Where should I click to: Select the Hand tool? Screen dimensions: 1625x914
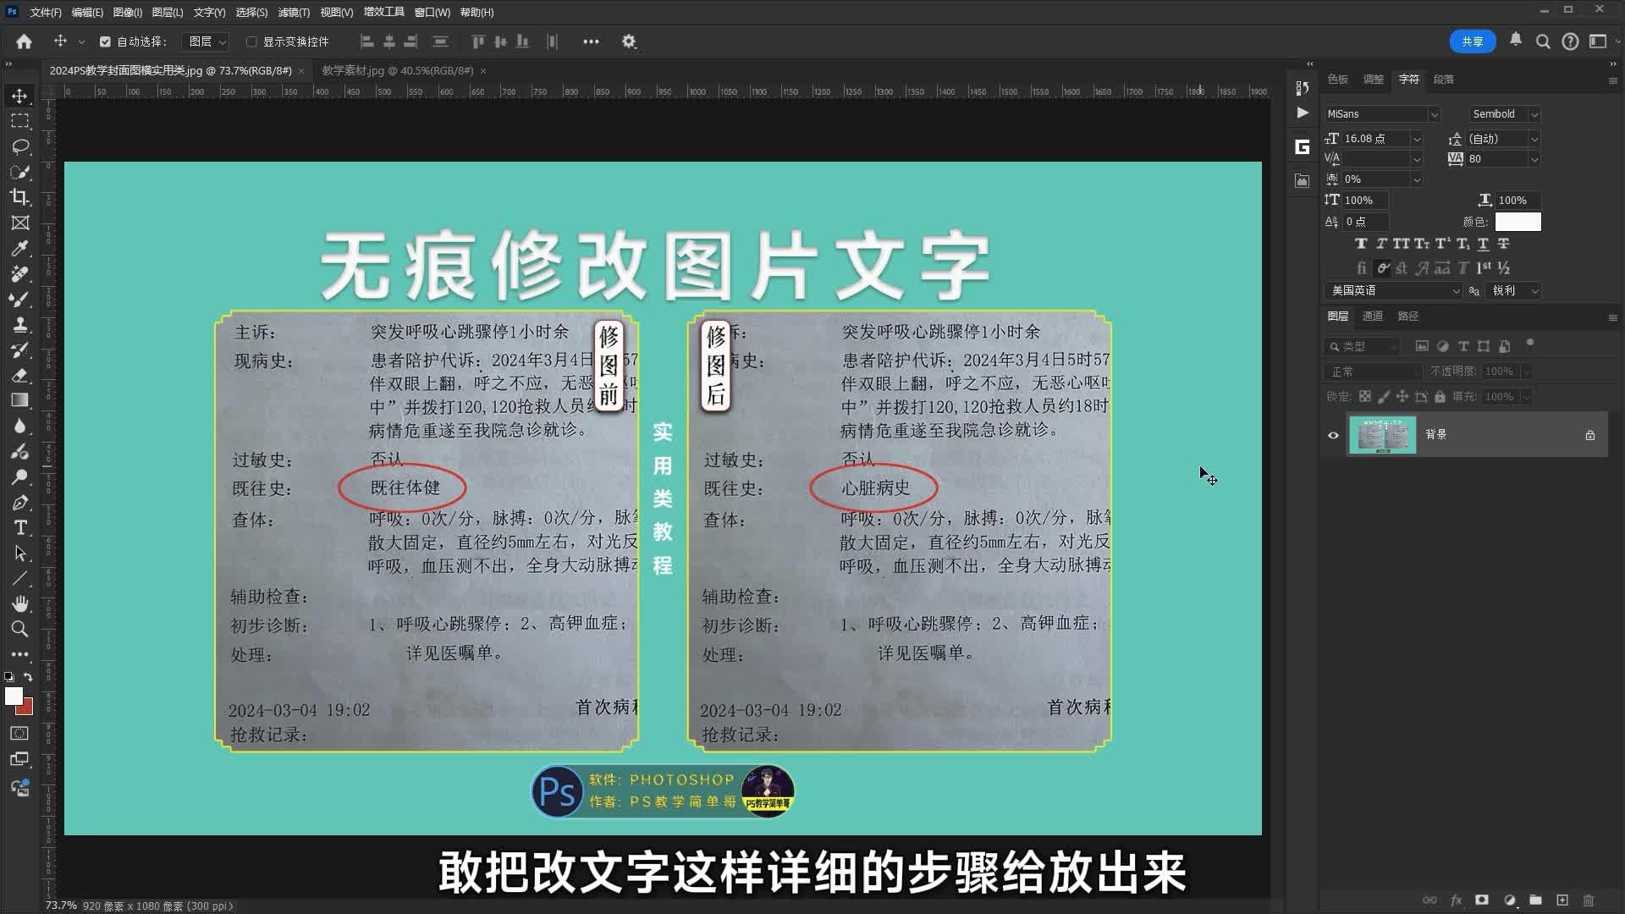[19, 603]
